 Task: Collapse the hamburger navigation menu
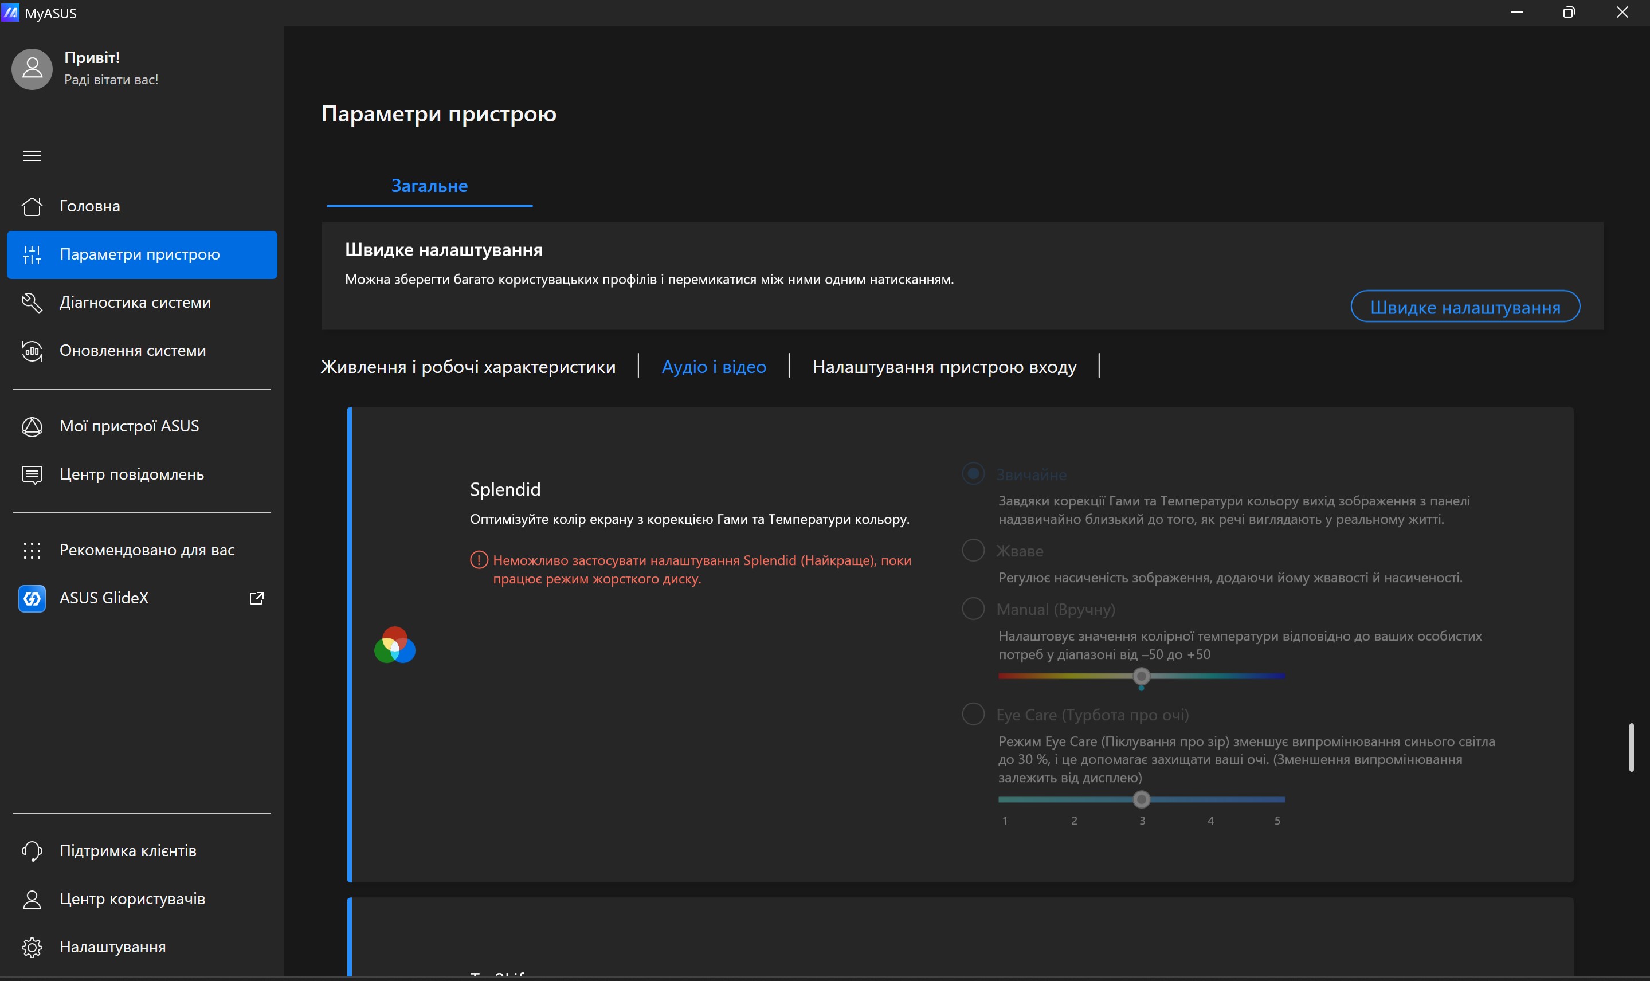coord(32,156)
